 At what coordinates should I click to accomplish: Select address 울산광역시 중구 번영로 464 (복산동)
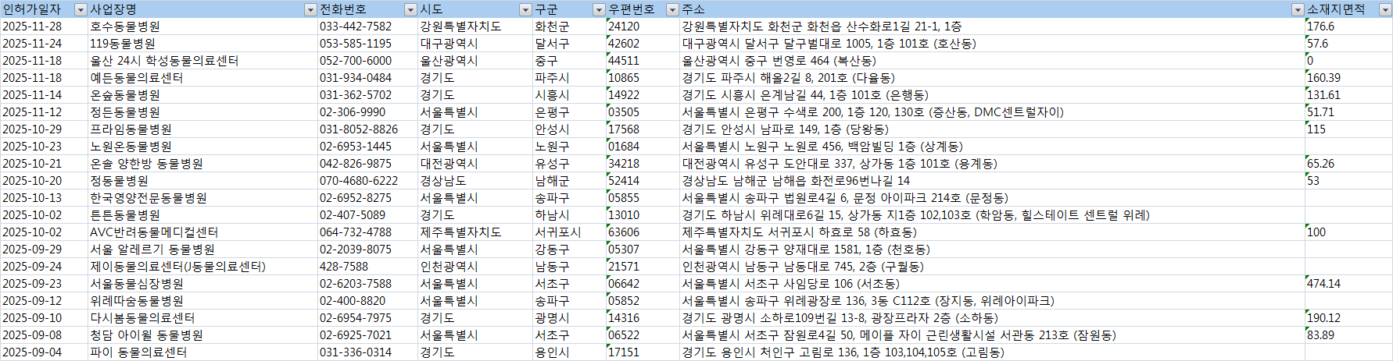(x=992, y=61)
